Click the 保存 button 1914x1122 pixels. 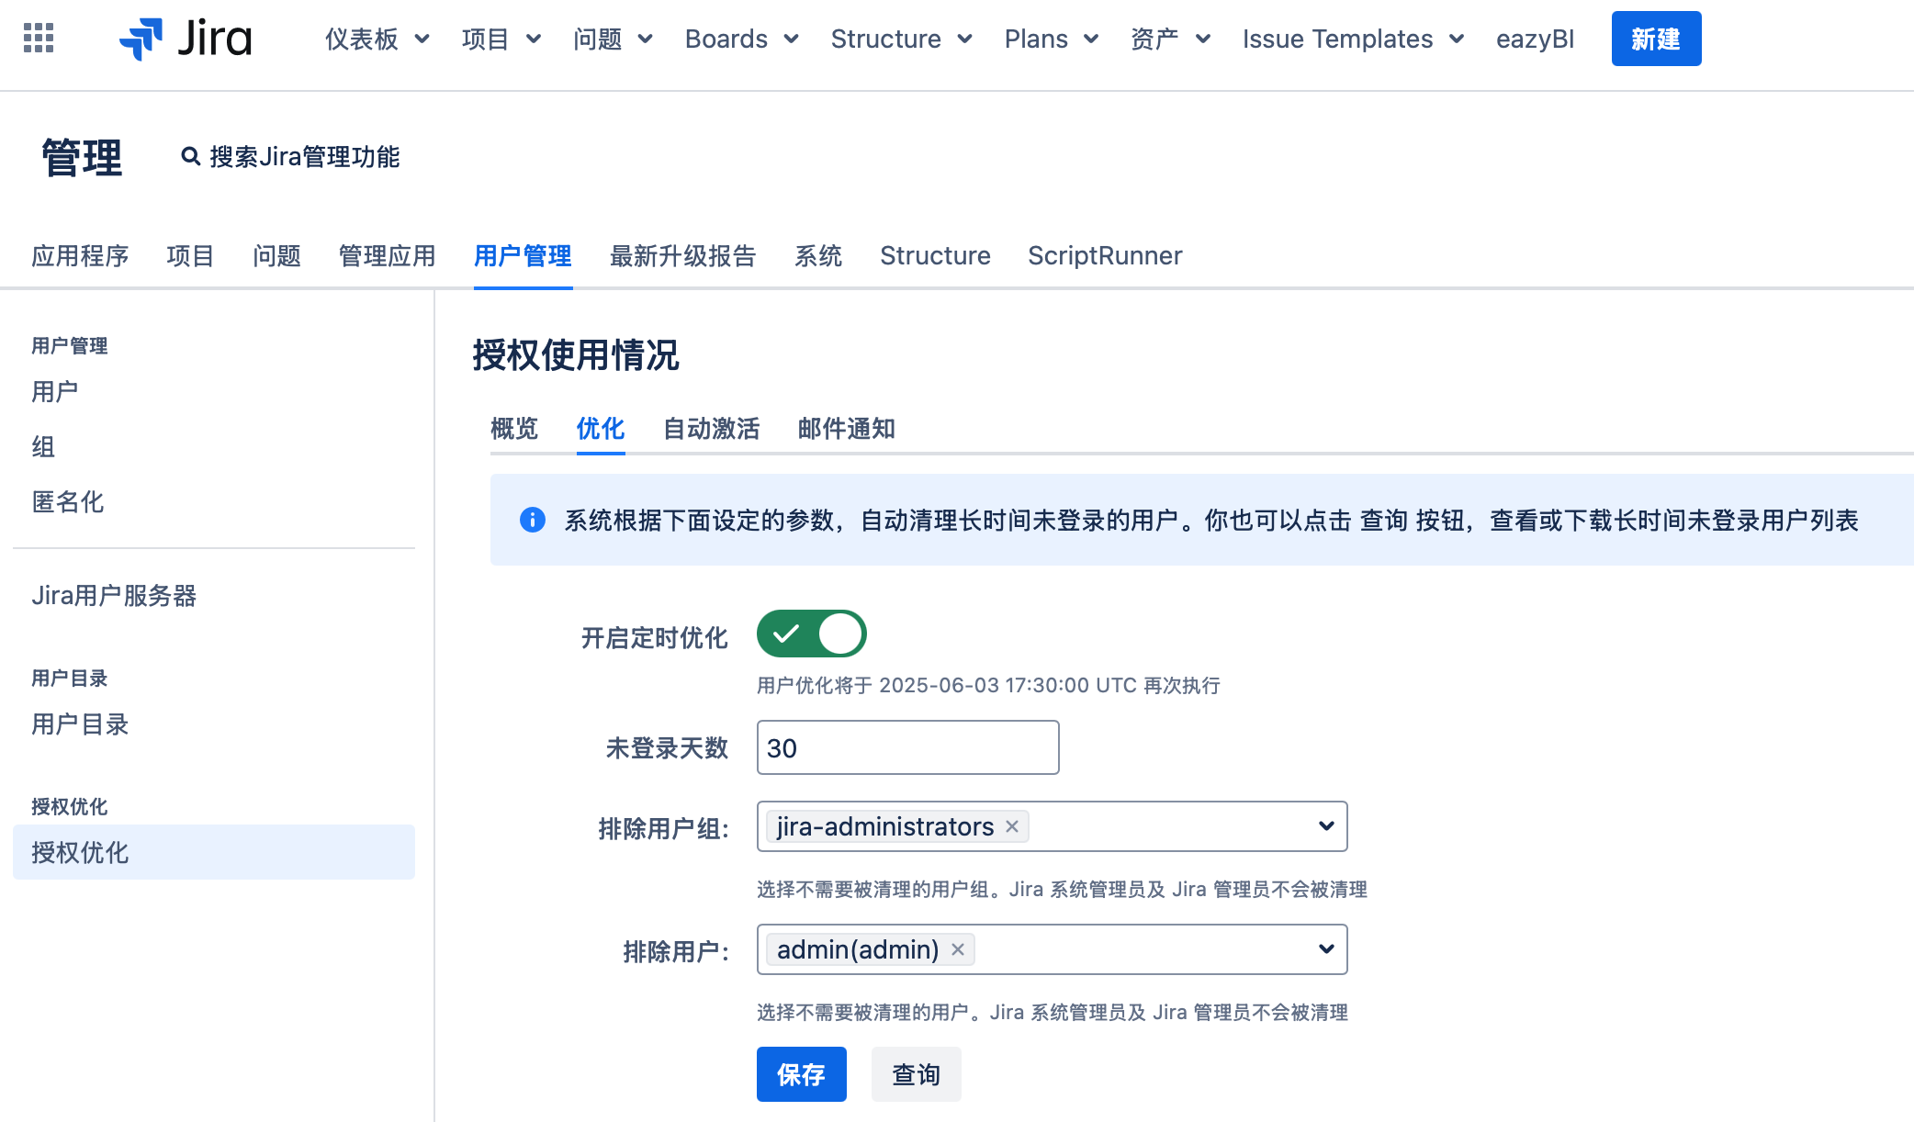[x=801, y=1074]
